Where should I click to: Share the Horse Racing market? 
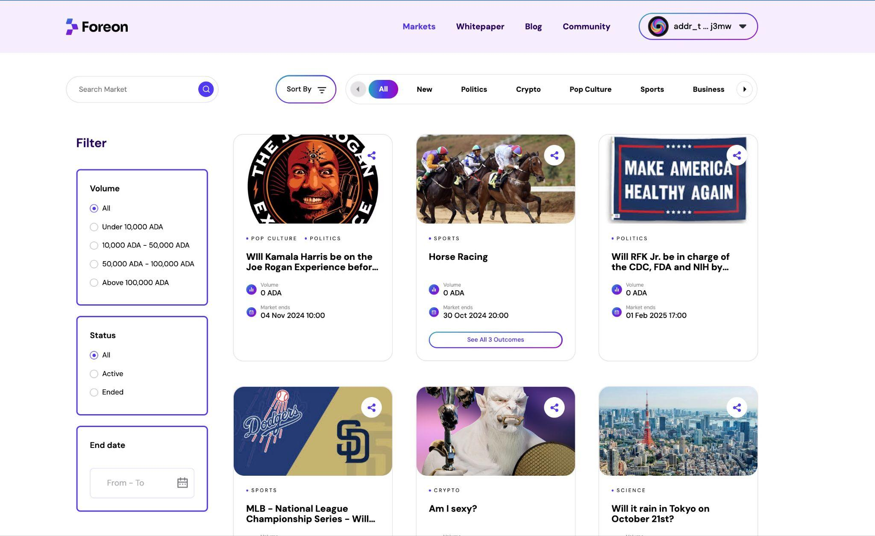(x=554, y=156)
